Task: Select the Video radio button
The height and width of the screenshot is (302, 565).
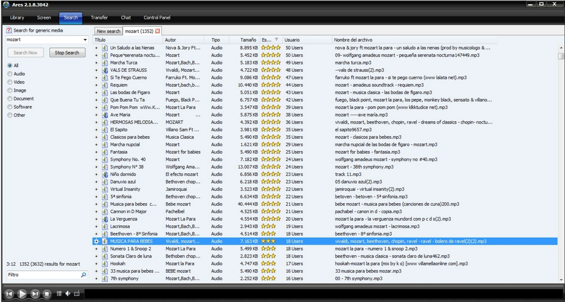Action: click(10, 82)
